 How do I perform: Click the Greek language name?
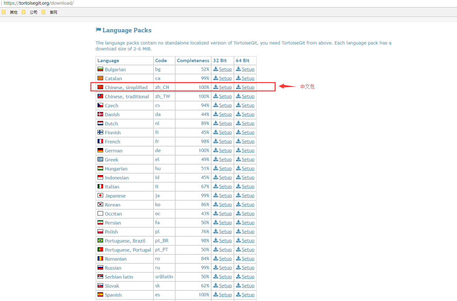click(x=112, y=160)
